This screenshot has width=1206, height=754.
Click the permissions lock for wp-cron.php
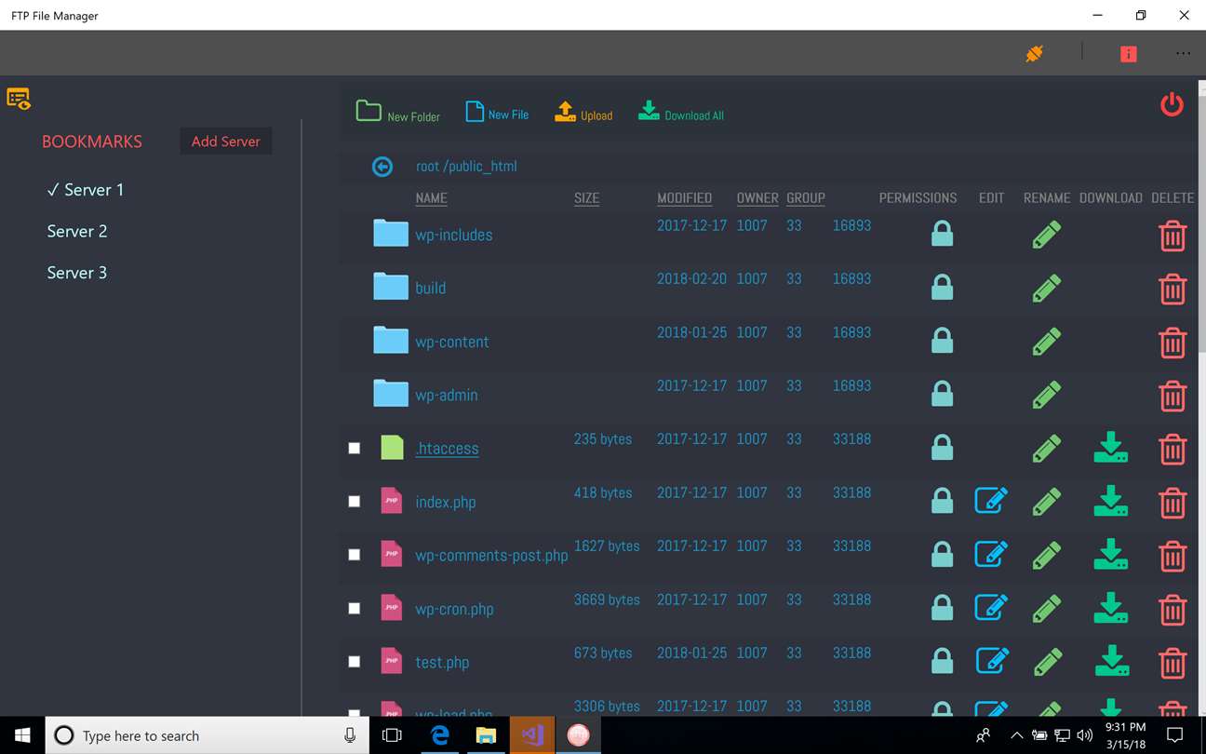[942, 608]
